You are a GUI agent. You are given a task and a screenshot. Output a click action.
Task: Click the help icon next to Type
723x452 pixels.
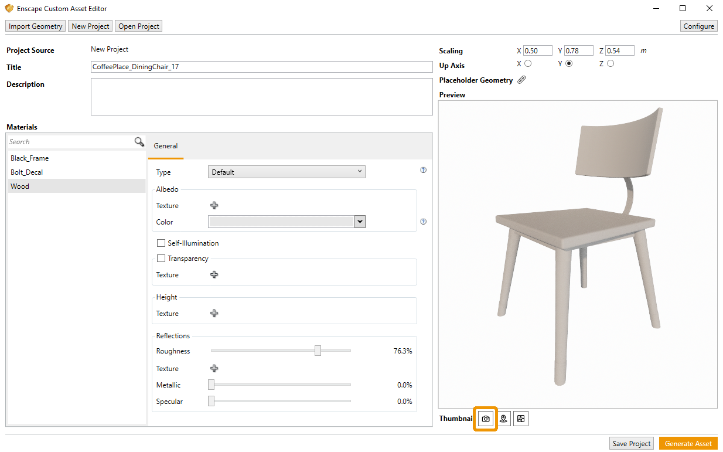click(423, 170)
